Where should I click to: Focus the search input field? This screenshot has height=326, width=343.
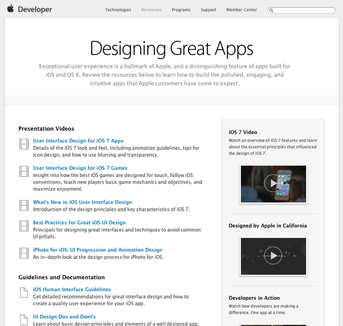point(301,10)
